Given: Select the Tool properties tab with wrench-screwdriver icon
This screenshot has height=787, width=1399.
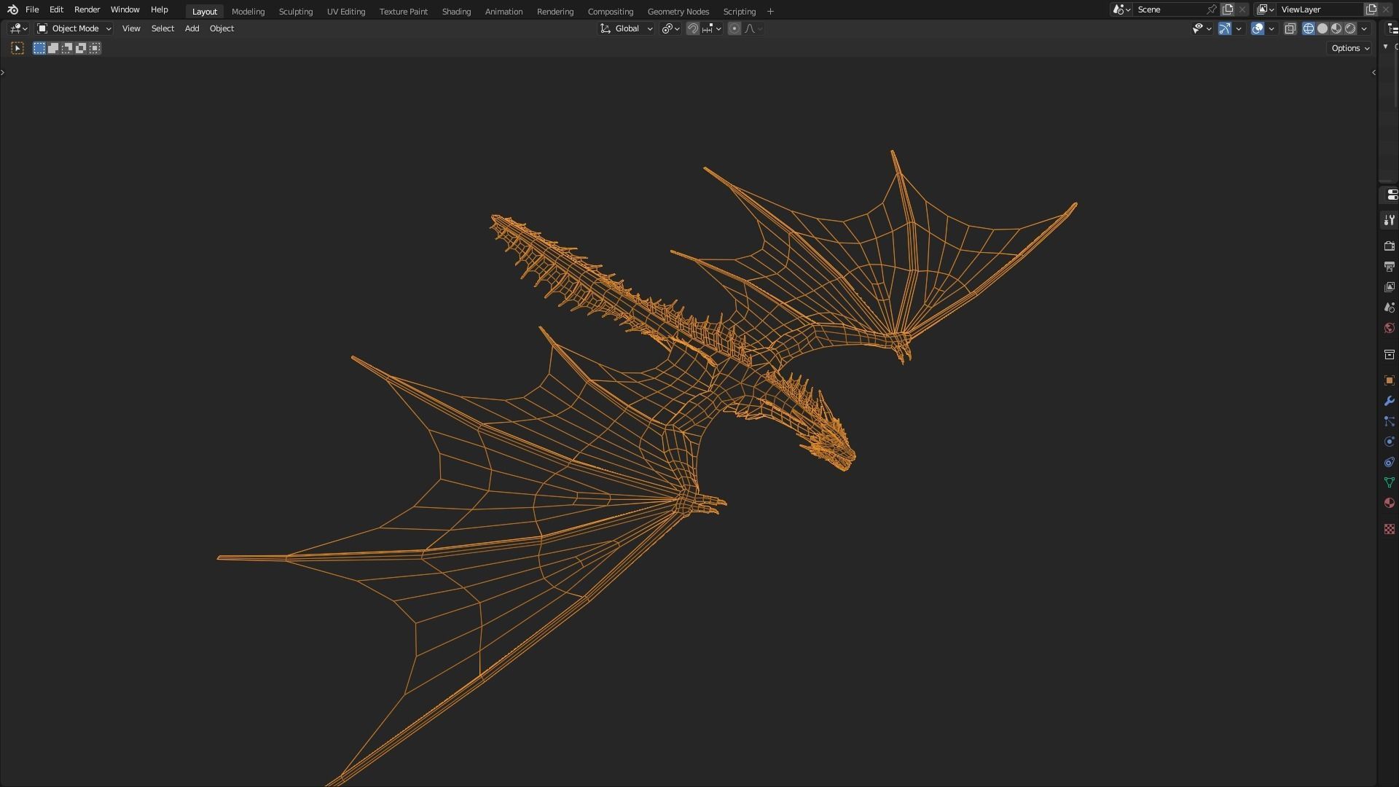Looking at the screenshot, I should coord(1389,220).
